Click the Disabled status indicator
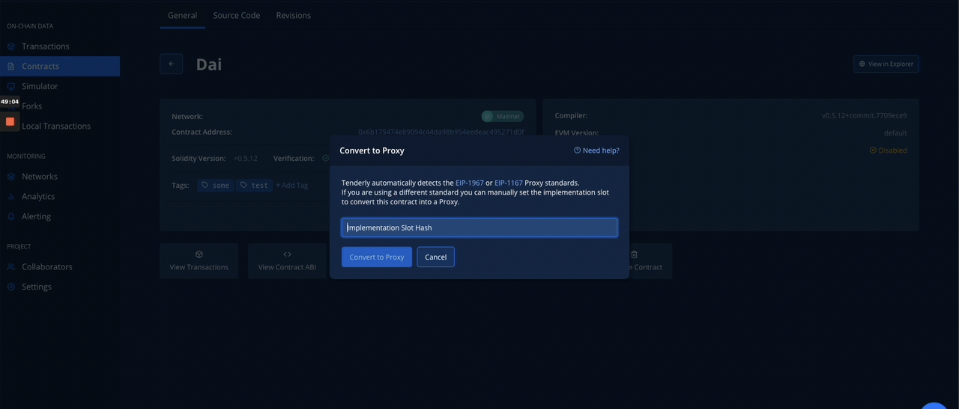 click(888, 151)
